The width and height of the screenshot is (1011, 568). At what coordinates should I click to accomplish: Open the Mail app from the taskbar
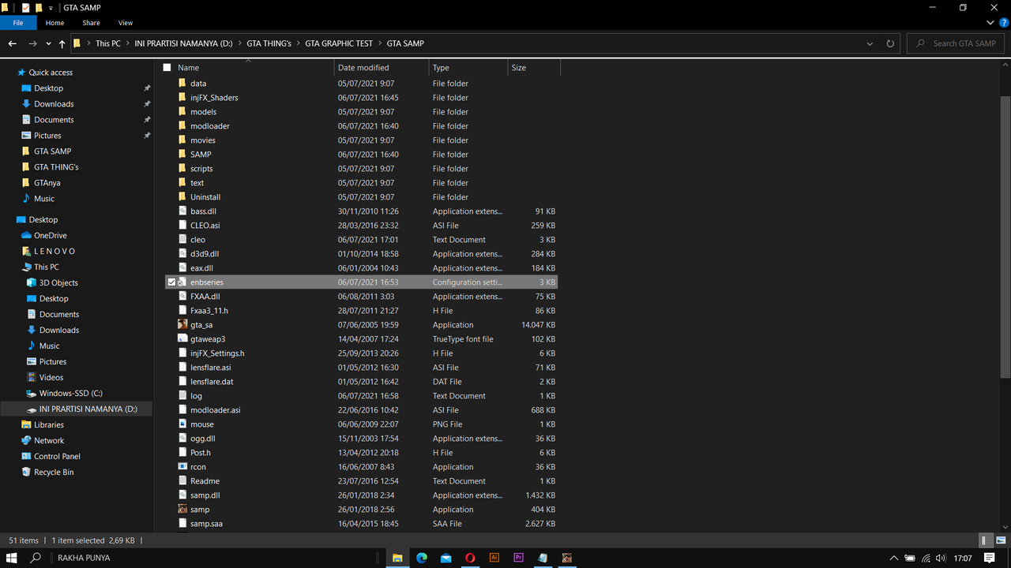tap(446, 558)
